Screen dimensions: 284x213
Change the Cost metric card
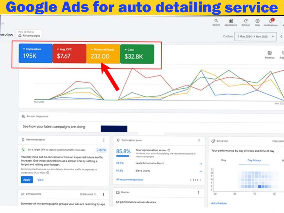[x=137, y=54]
